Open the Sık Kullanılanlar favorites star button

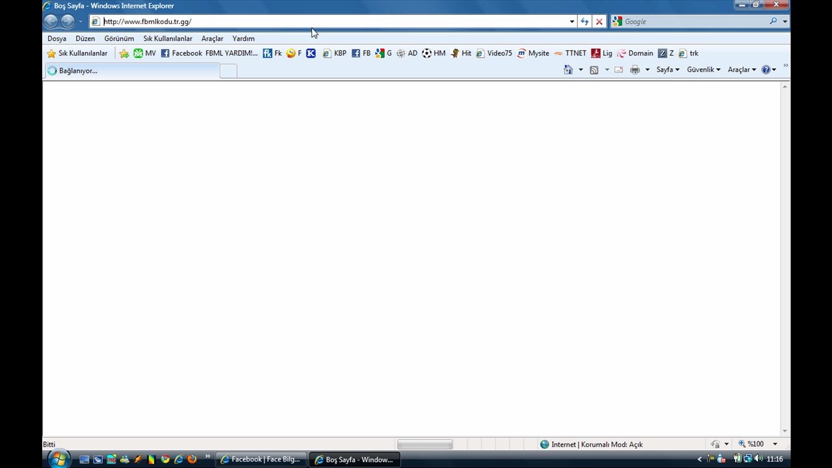coord(77,53)
